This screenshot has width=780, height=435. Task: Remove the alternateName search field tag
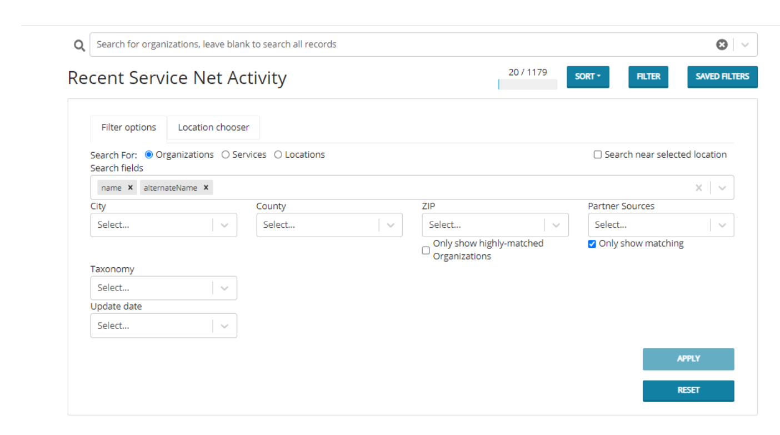point(206,187)
